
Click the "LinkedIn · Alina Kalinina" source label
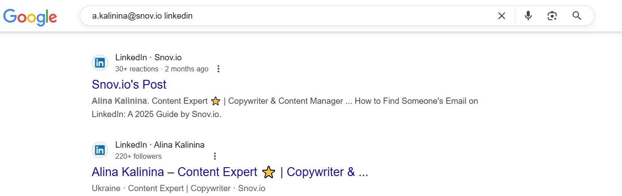pos(160,145)
